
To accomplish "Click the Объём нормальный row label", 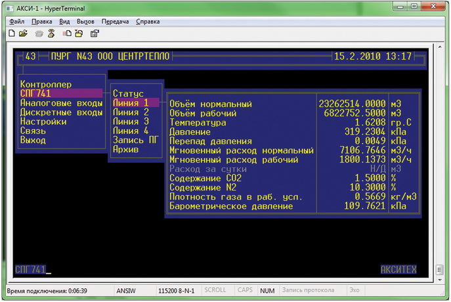I will tap(211, 104).
